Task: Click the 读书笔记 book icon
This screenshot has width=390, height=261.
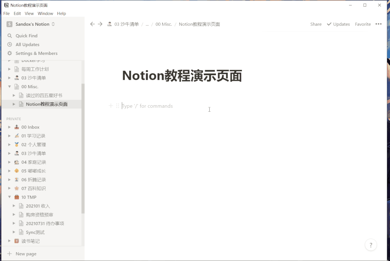Action: tap(17, 241)
